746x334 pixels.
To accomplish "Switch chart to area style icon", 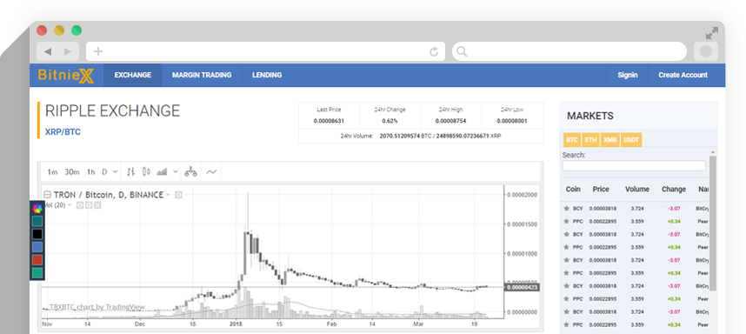I will (163, 171).
